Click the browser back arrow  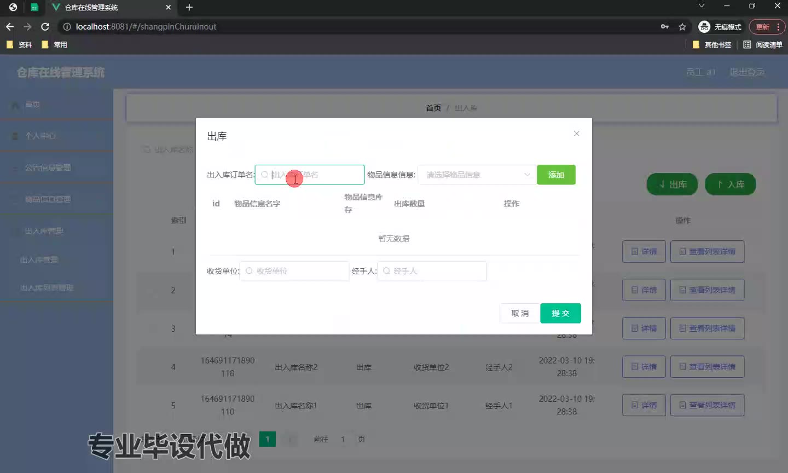click(x=10, y=27)
